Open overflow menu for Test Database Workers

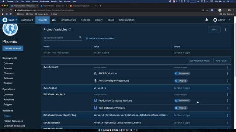228,108
